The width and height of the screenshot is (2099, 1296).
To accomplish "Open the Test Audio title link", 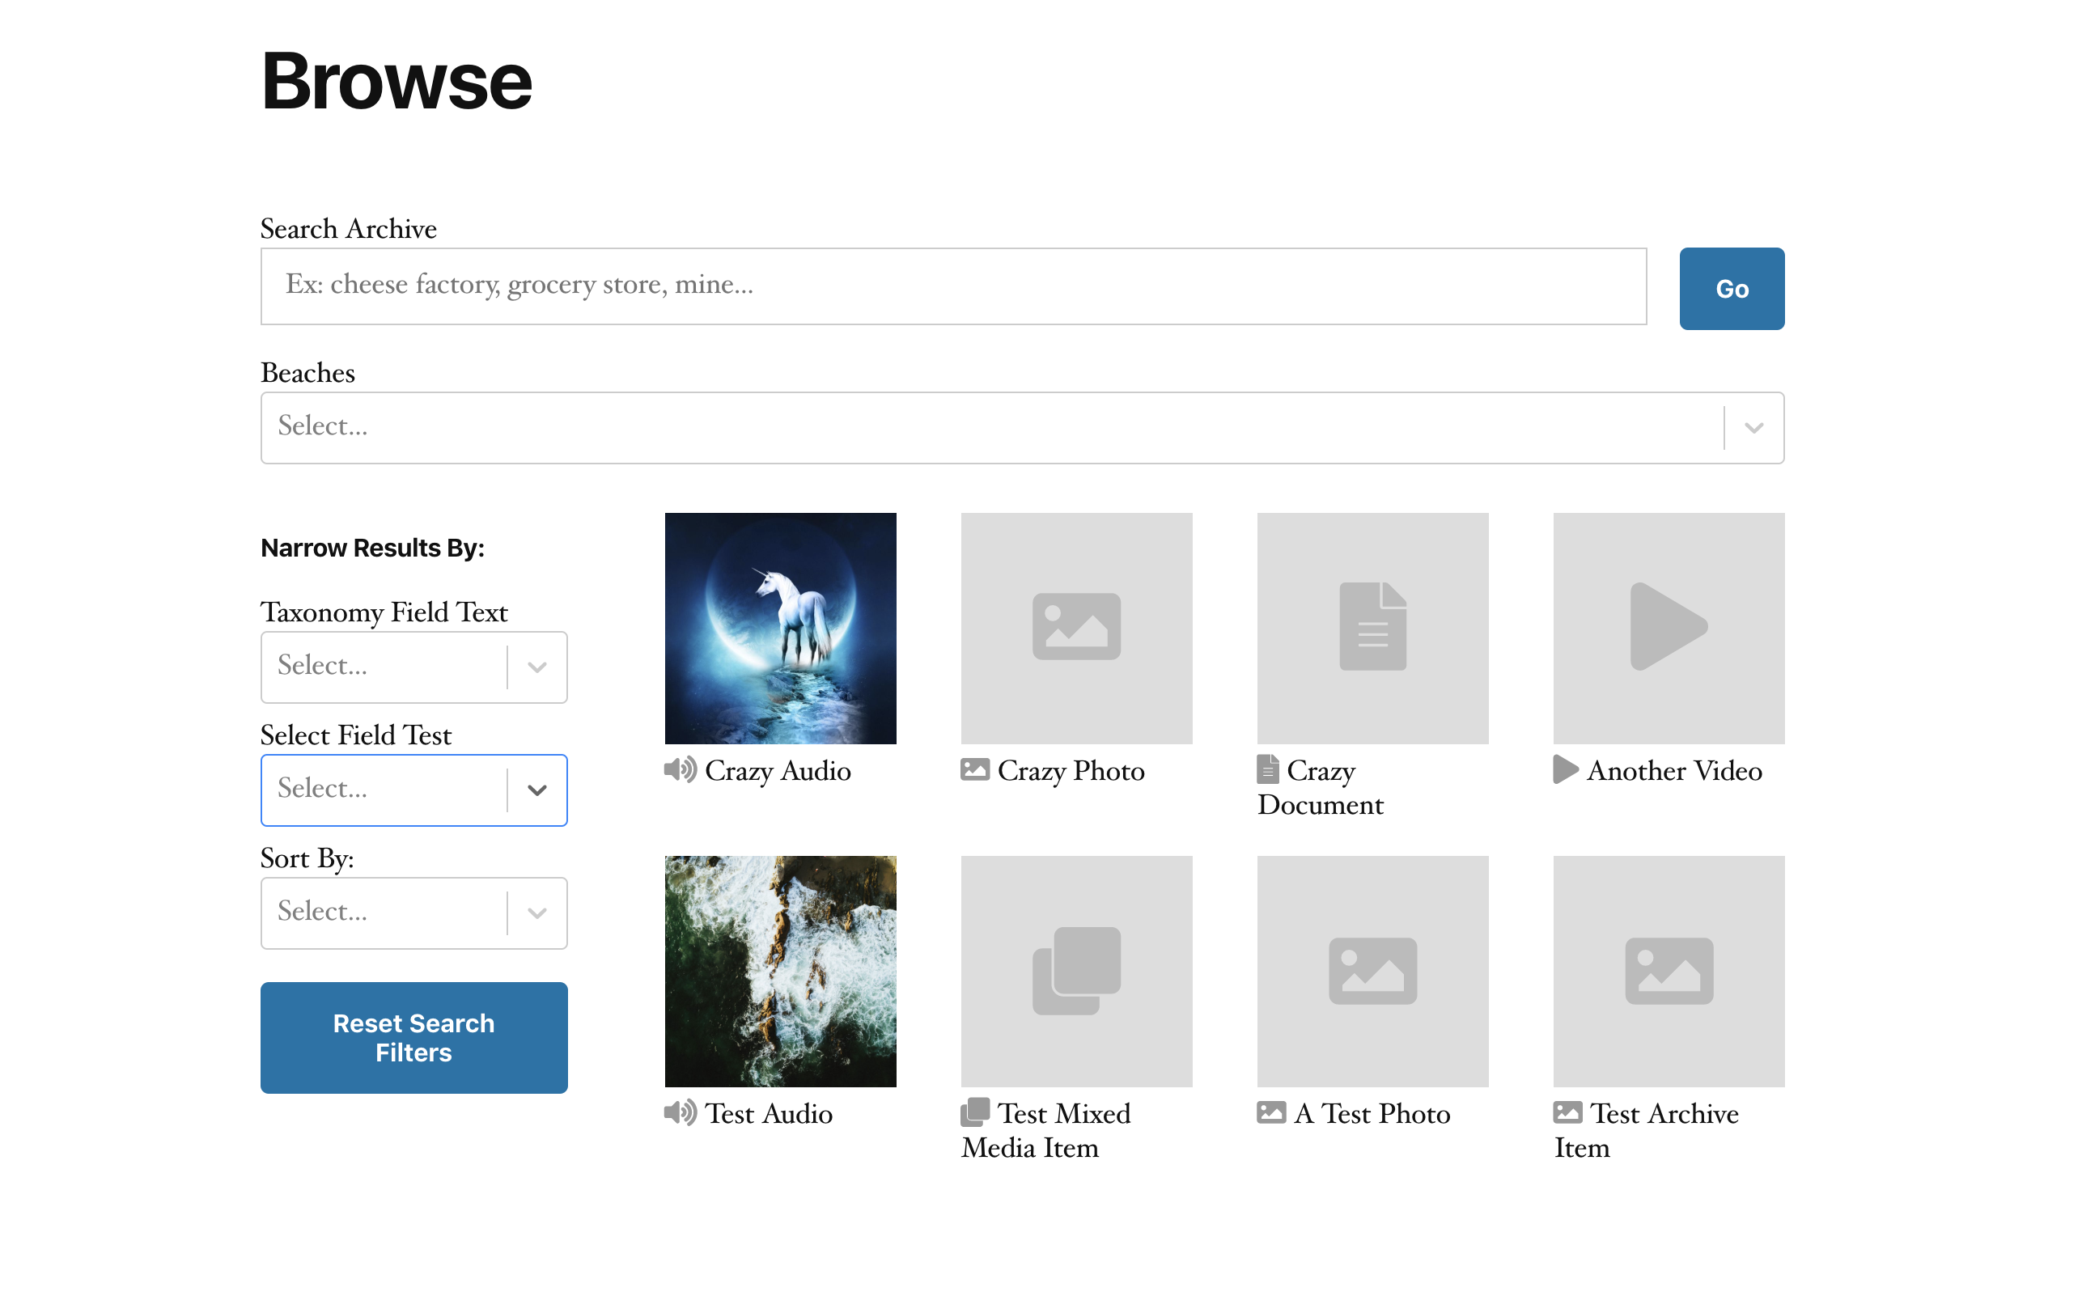I will (768, 1112).
